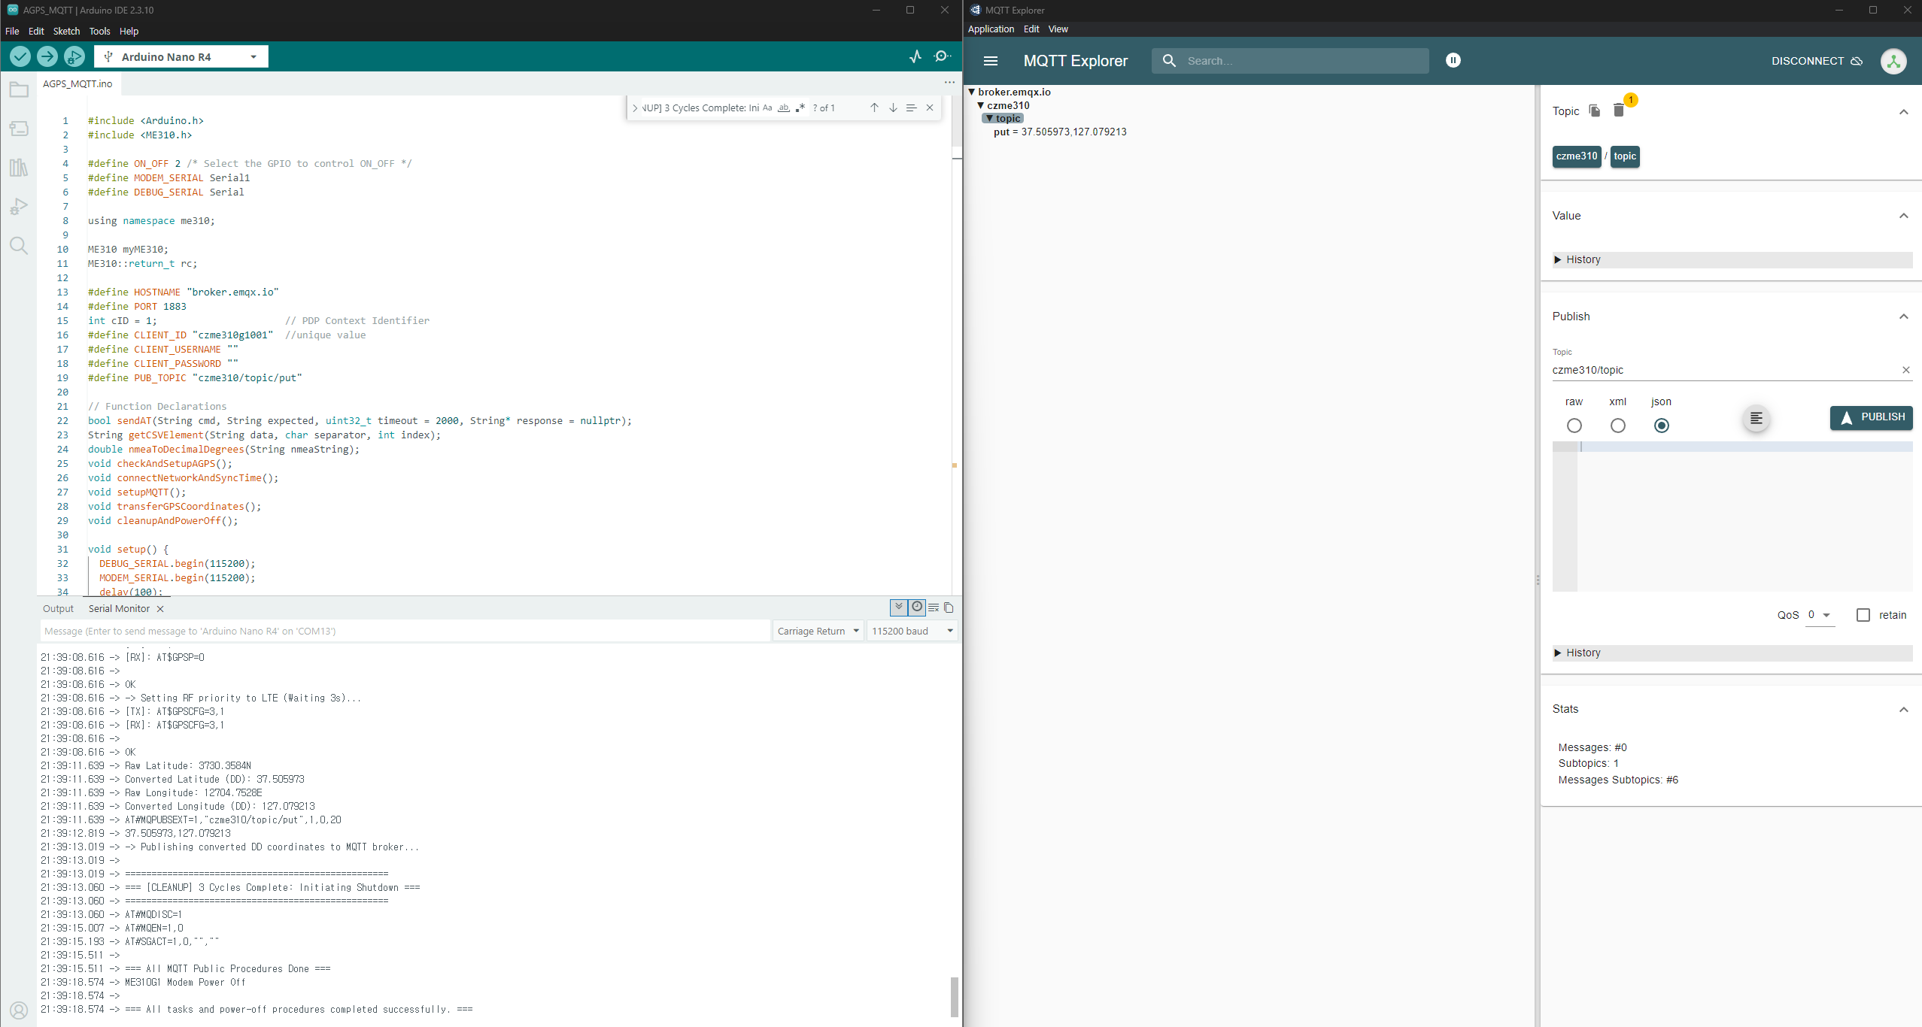Click the topic breadcrumb chip

tap(1624, 156)
